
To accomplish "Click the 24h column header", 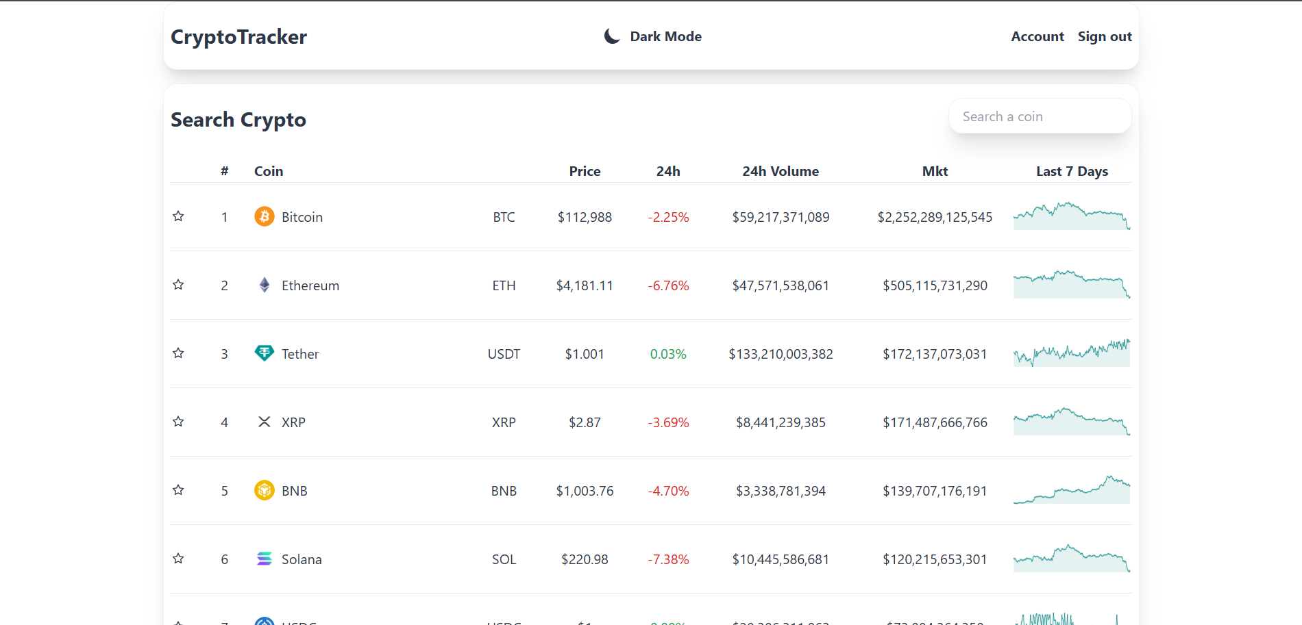I will [x=667, y=171].
